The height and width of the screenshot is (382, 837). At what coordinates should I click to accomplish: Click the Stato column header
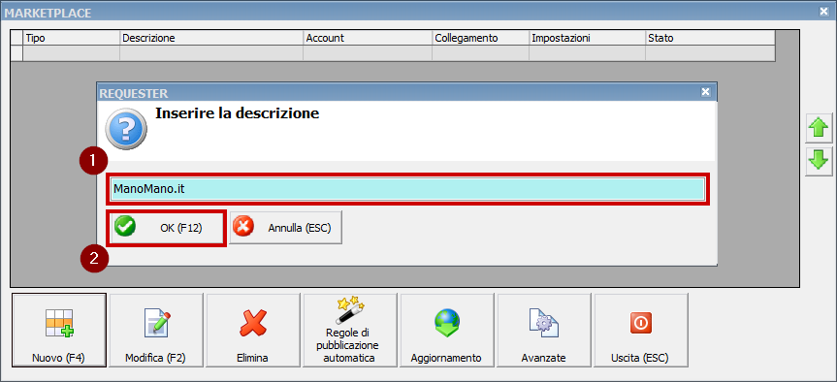tap(710, 38)
